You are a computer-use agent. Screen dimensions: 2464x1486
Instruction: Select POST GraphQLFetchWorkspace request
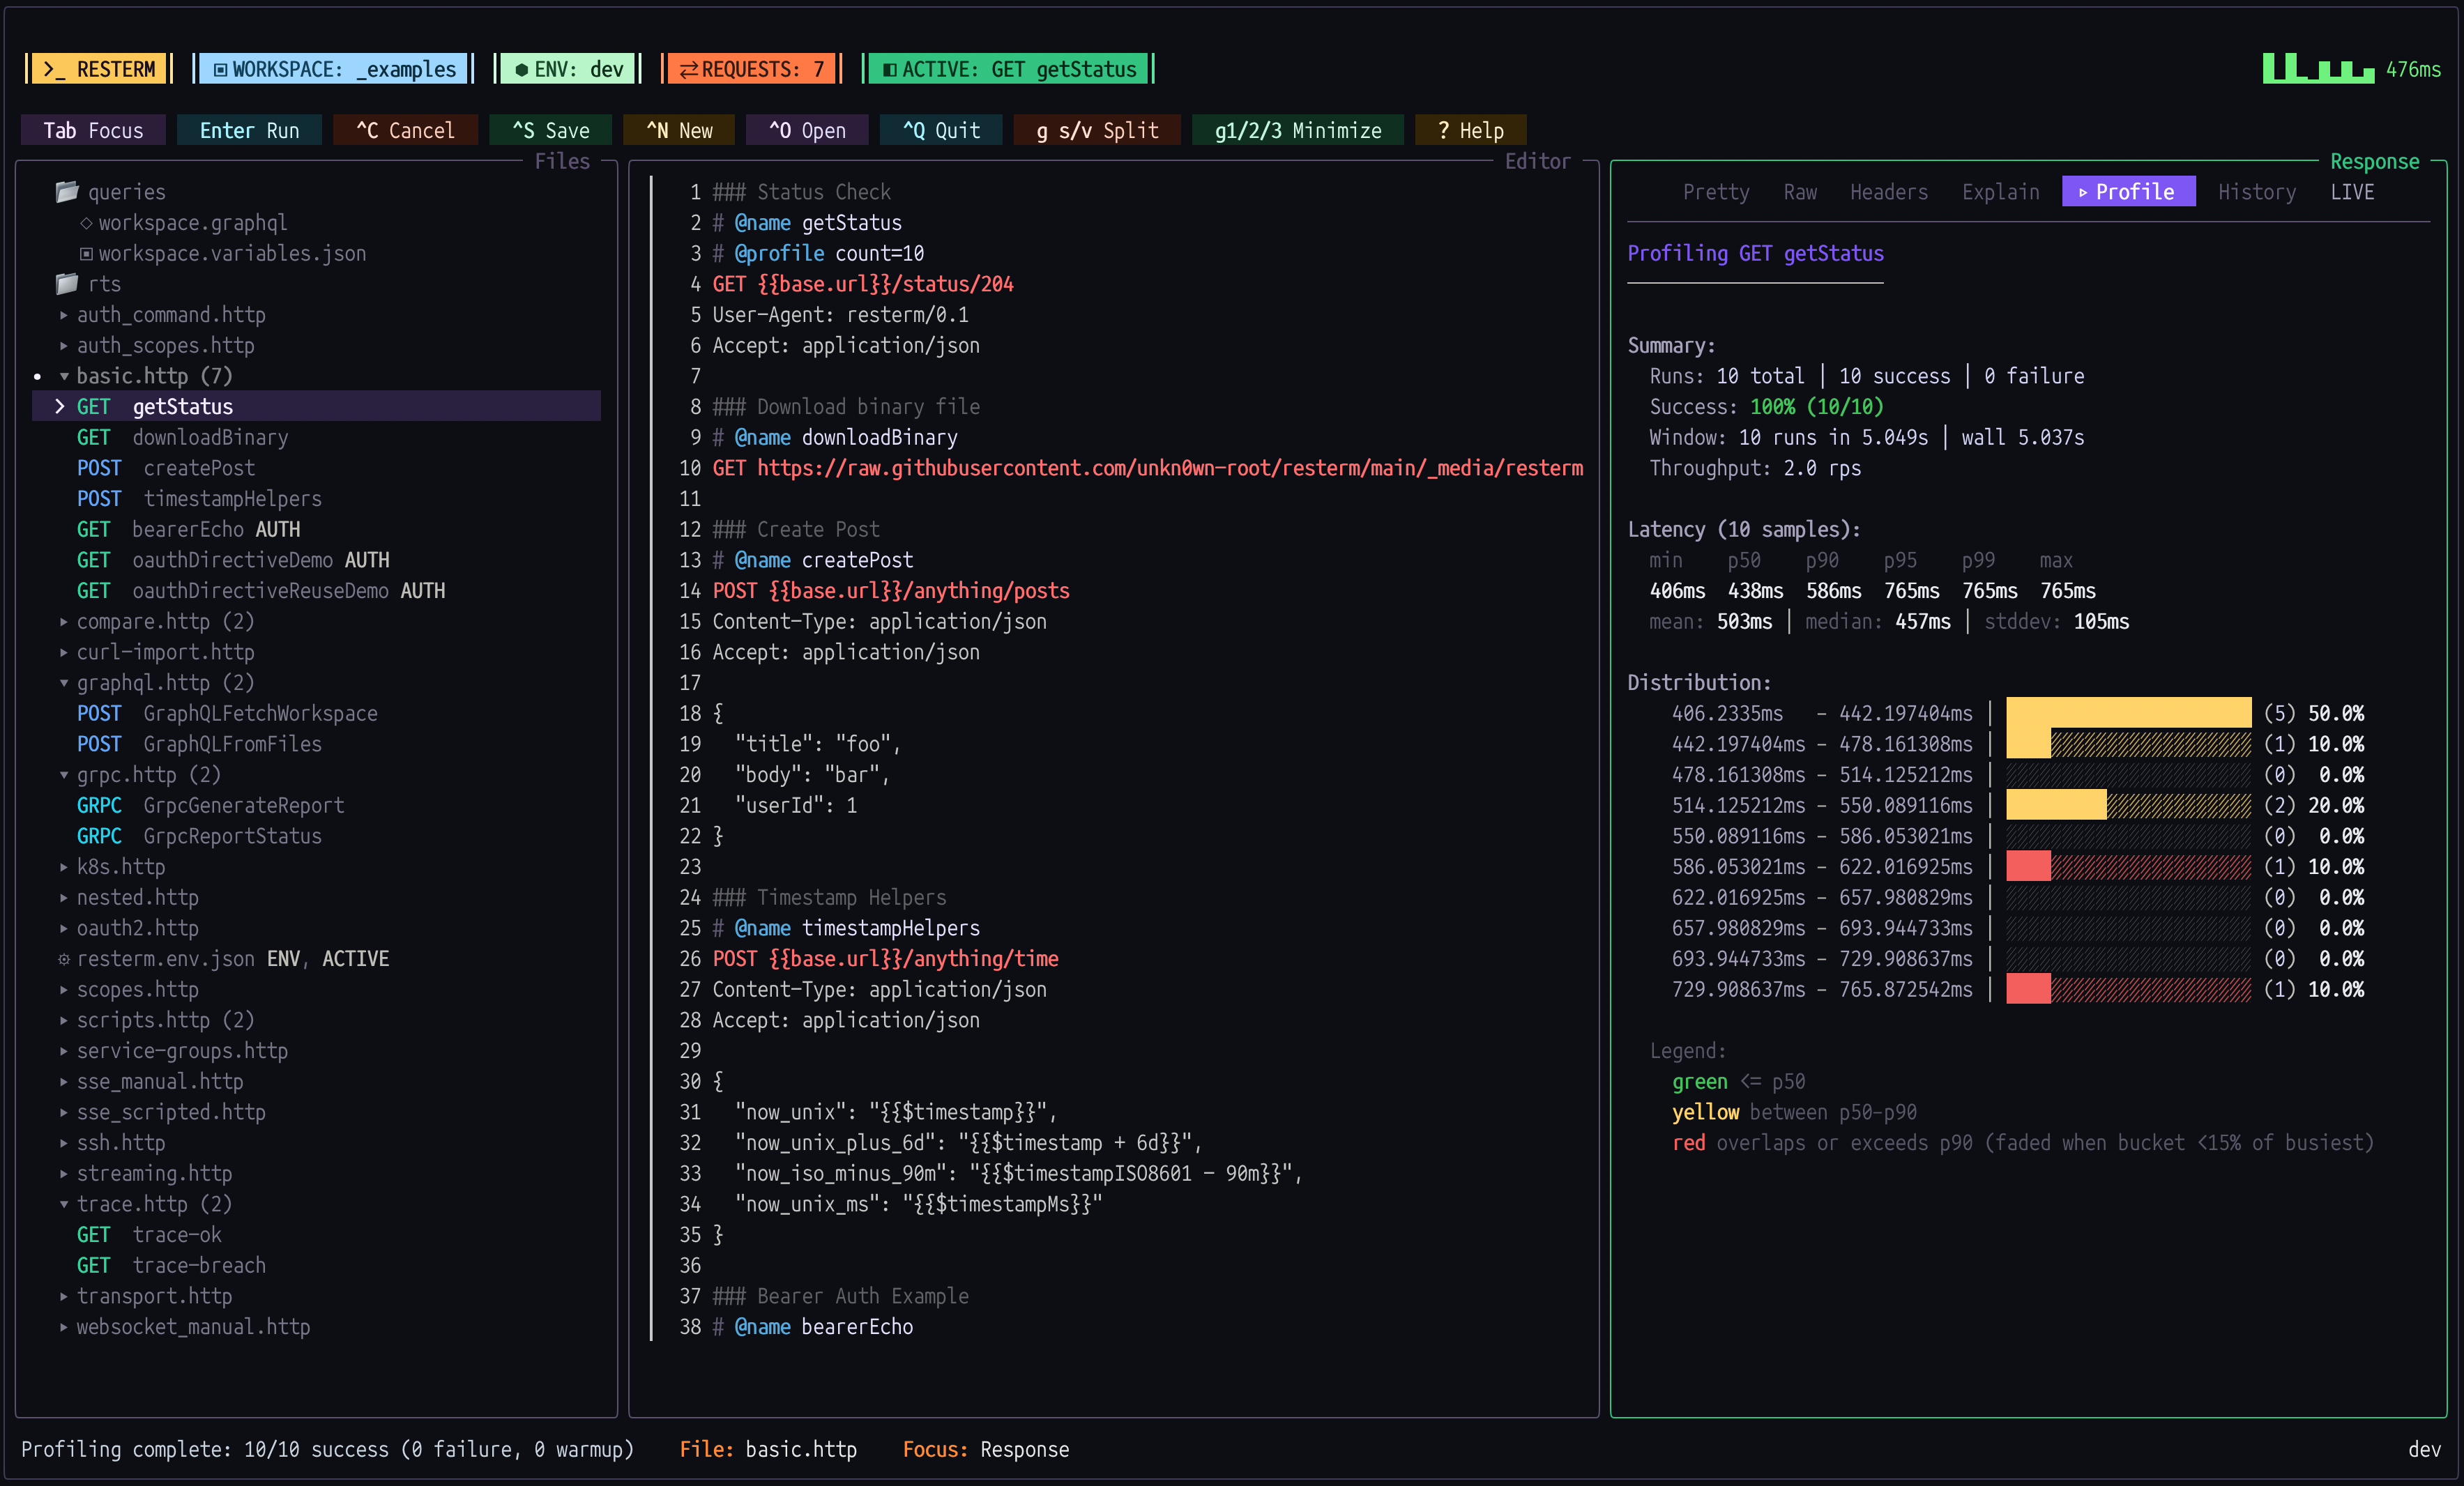pyautogui.click(x=227, y=713)
